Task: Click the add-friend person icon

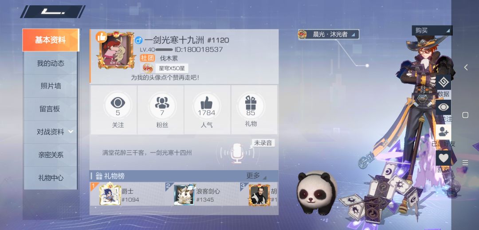Action: 443,132
